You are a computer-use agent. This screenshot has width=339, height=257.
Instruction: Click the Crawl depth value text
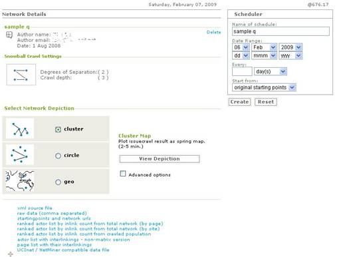(103, 78)
